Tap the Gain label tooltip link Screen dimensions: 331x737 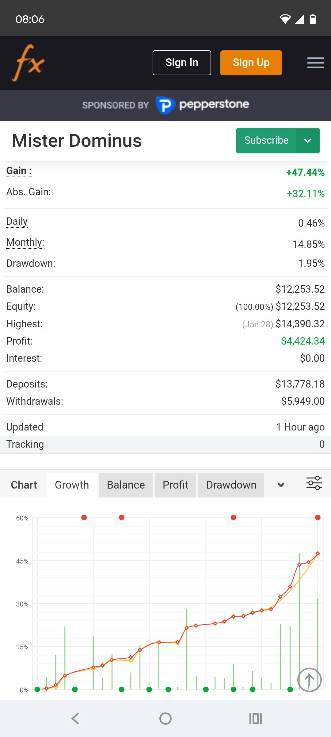coord(19,171)
